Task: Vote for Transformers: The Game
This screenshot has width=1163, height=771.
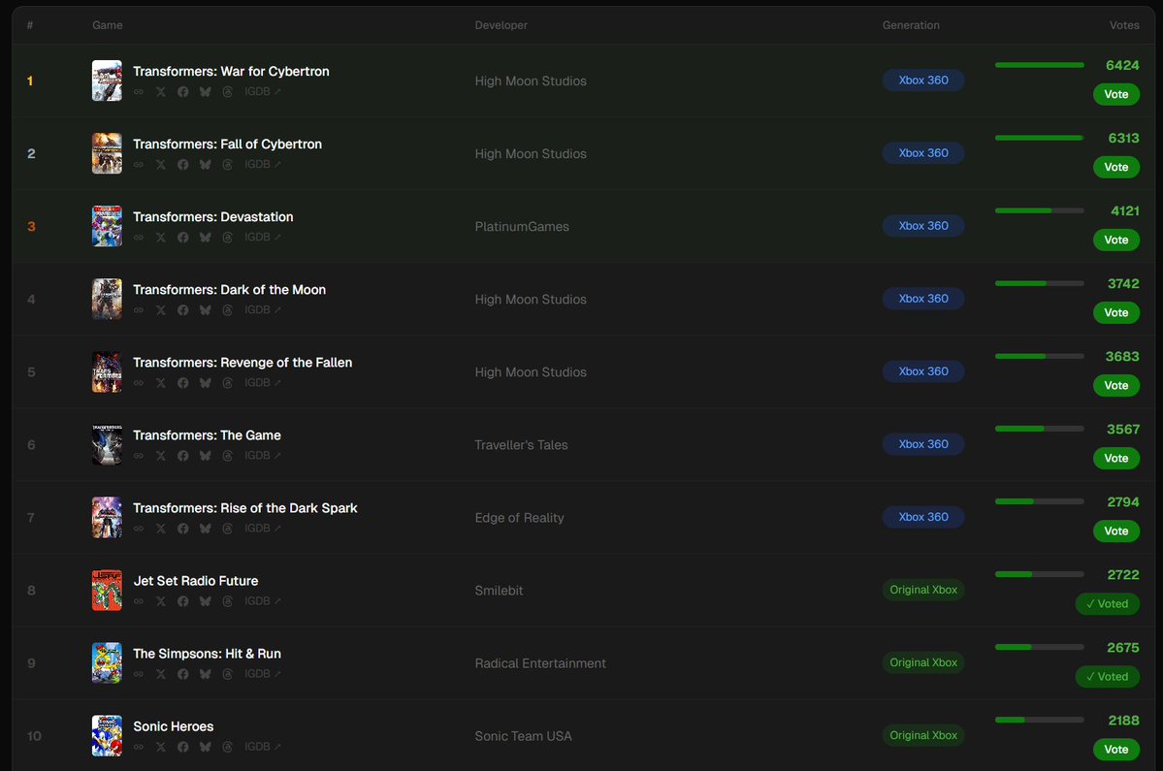Action: 1116,458
